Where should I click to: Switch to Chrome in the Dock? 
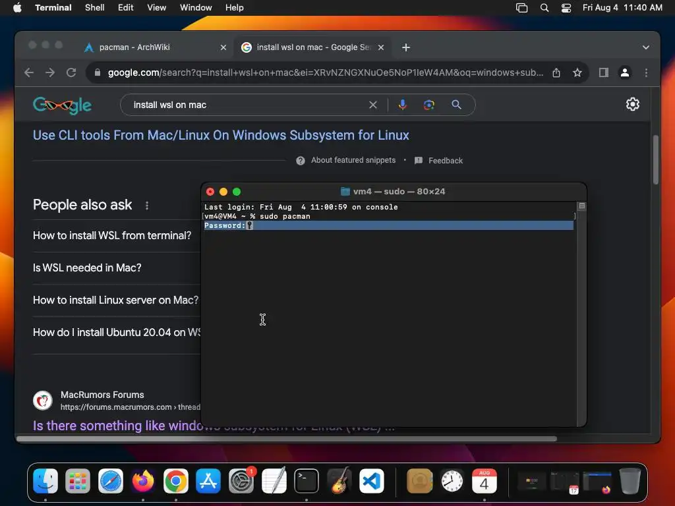coord(175,481)
